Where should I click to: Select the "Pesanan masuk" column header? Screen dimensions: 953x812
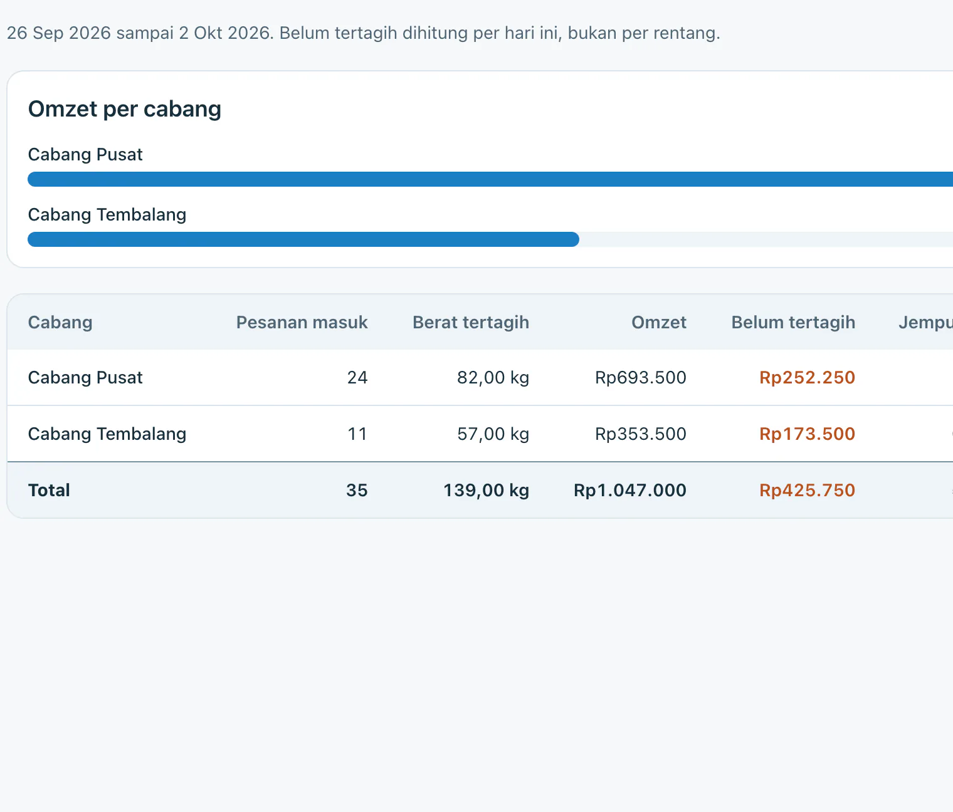point(302,322)
